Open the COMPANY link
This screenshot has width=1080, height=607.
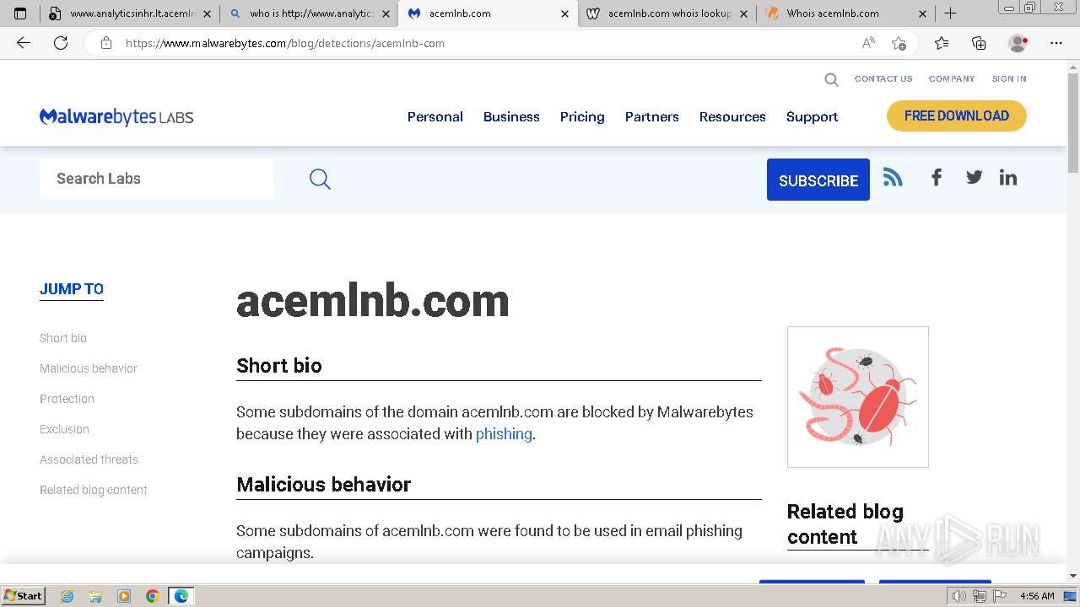click(x=952, y=79)
